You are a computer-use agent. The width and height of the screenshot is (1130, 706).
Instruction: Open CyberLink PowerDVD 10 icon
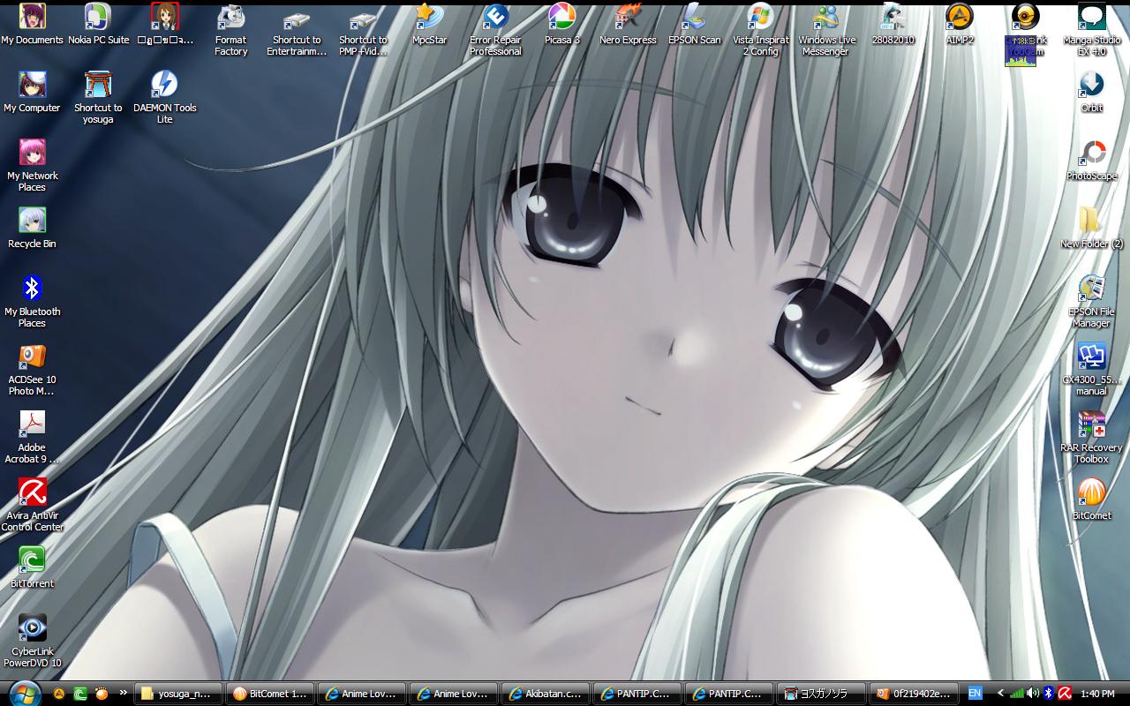point(32,642)
